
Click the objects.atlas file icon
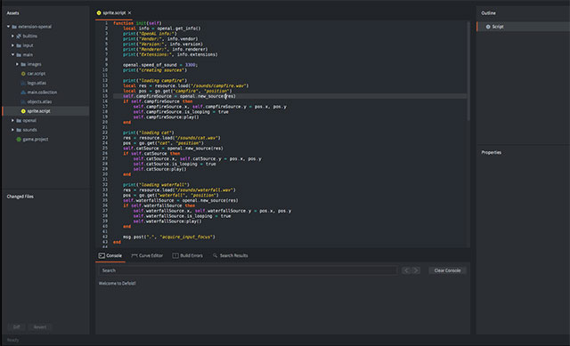point(23,102)
